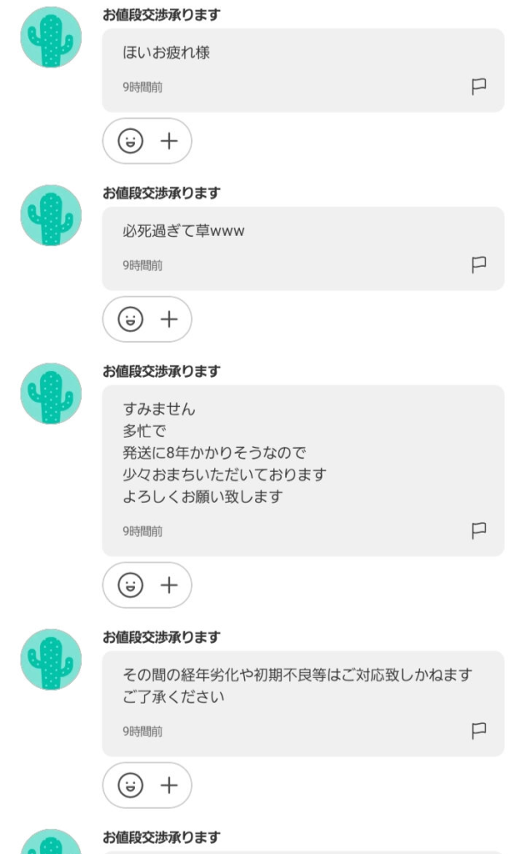Click the smiley reaction icon under the 経年劣化 message
The width and height of the screenshot is (525, 854).
129,786
